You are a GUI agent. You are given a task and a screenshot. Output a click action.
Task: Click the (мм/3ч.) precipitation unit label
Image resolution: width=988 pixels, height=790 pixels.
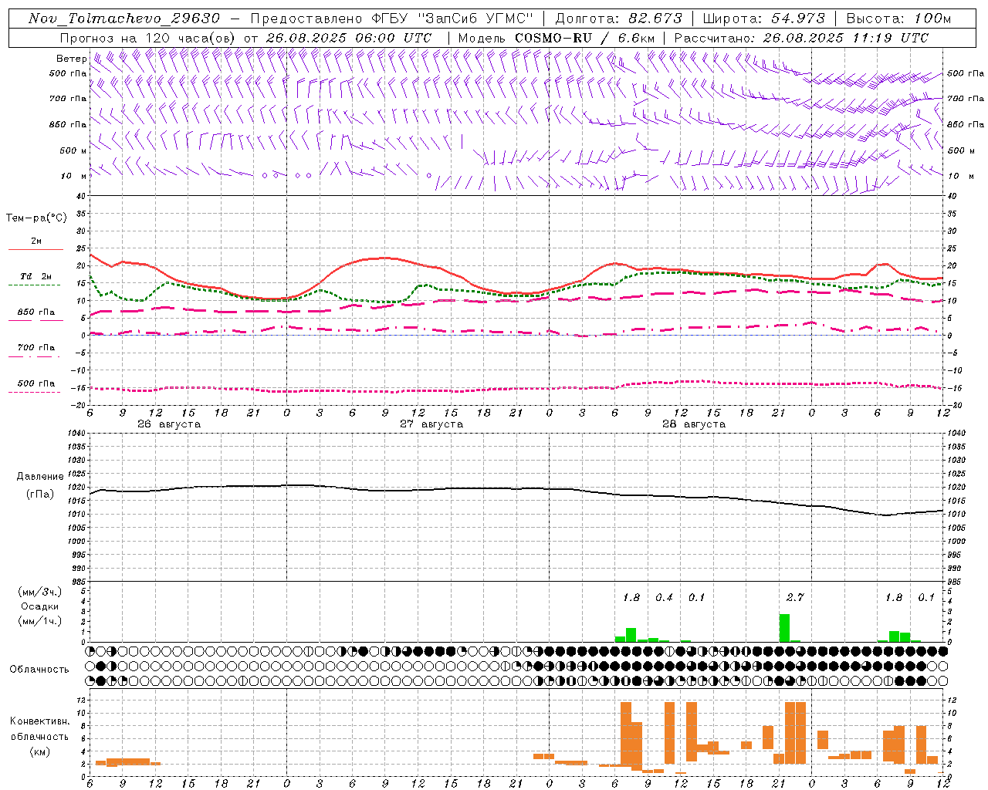tap(39, 592)
